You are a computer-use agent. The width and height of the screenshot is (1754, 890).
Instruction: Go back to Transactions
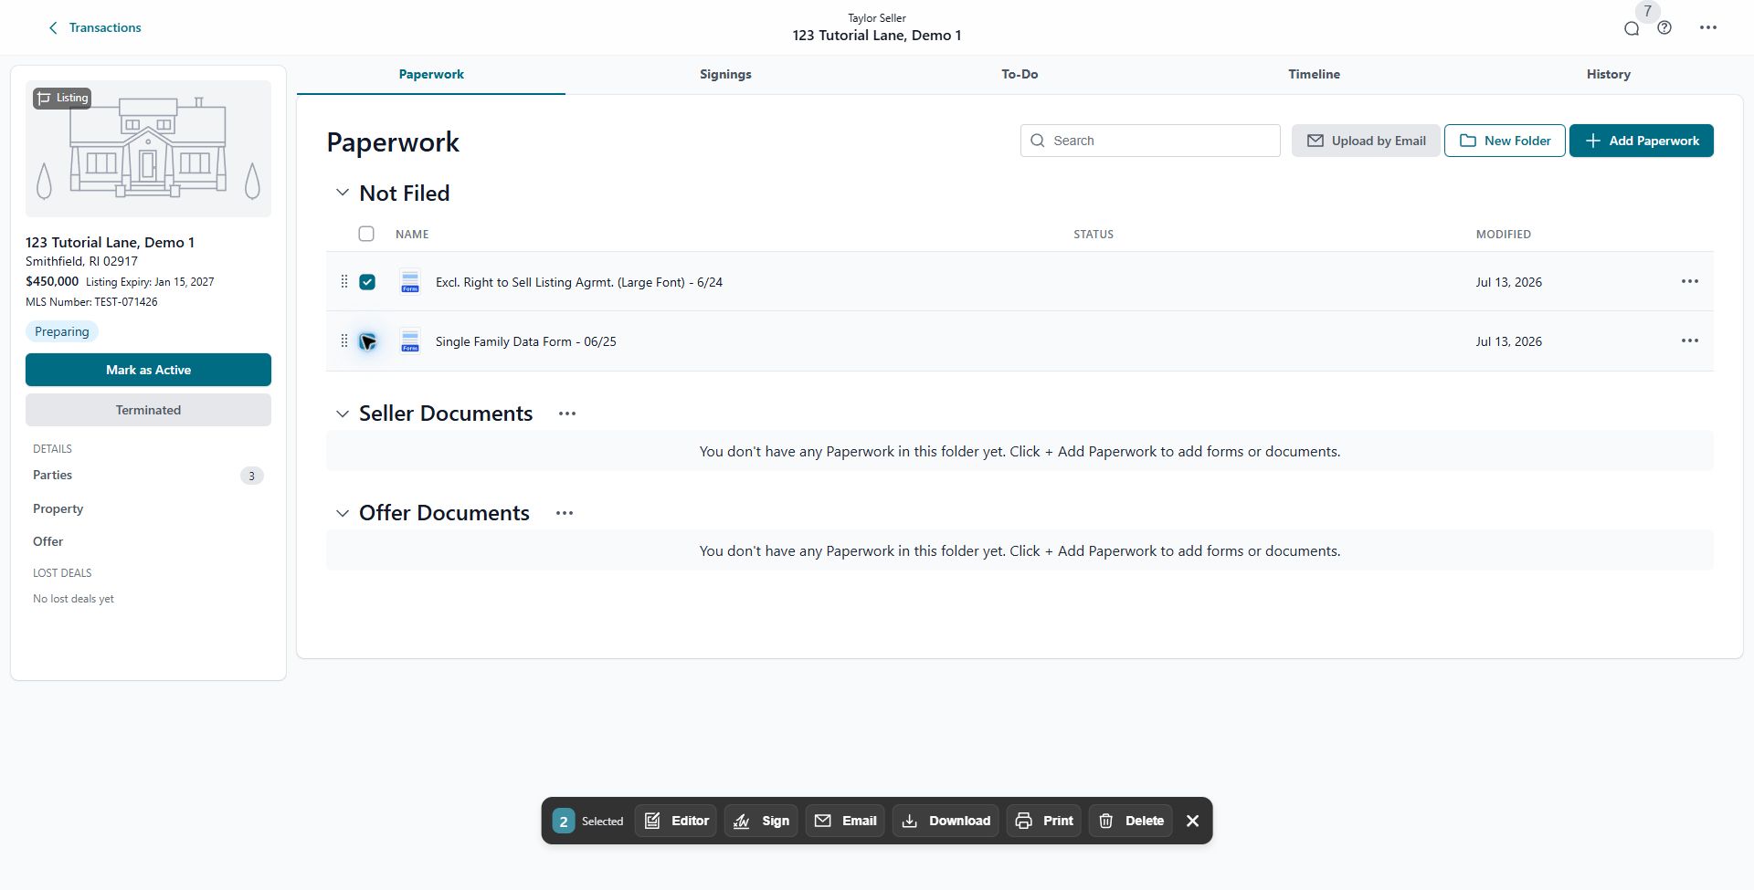[x=94, y=27]
